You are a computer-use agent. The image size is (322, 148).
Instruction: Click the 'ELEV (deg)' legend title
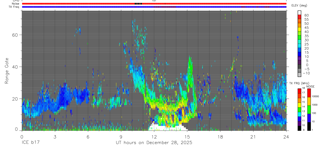299,5
